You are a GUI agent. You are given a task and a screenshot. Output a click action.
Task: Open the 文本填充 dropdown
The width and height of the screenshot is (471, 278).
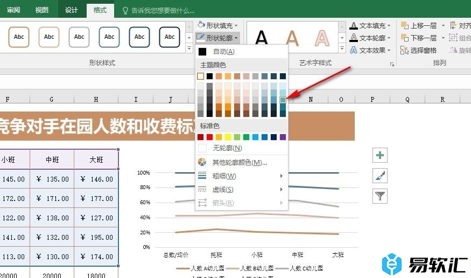click(370, 25)
